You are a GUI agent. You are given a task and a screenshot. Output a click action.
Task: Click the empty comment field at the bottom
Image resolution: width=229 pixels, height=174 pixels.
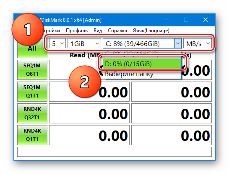point(114,152)
